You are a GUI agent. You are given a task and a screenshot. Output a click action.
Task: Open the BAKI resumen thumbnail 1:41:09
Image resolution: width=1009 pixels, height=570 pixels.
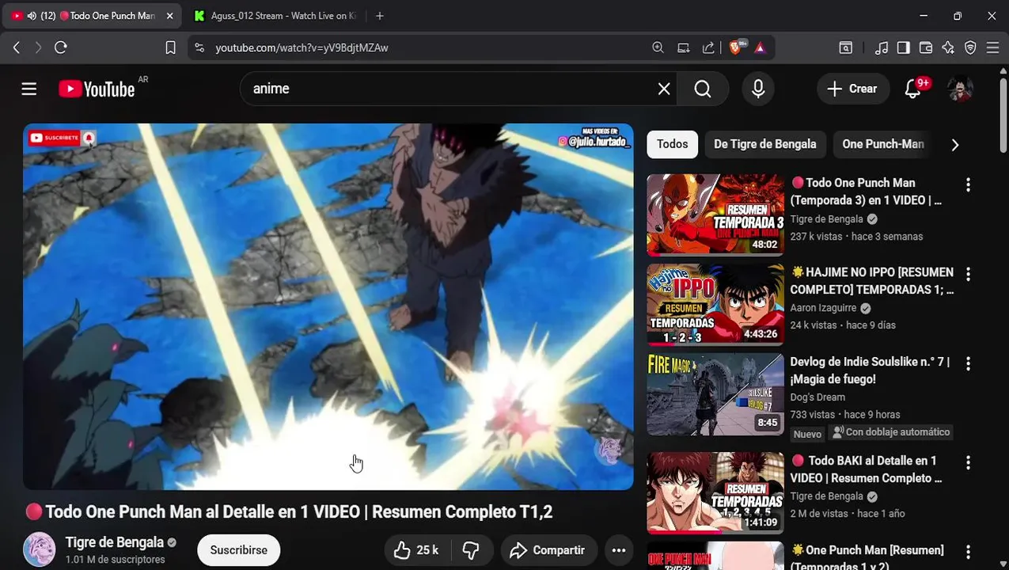(x=715, y=492)
